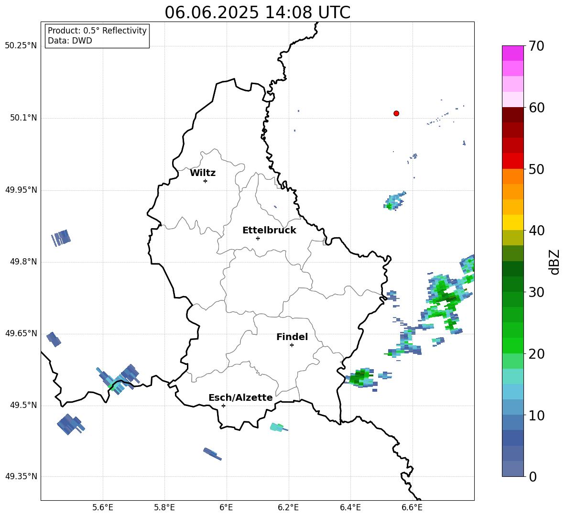566x517 pixels.
Task: Click the Data: DWD text
Action: coord(70,41)
